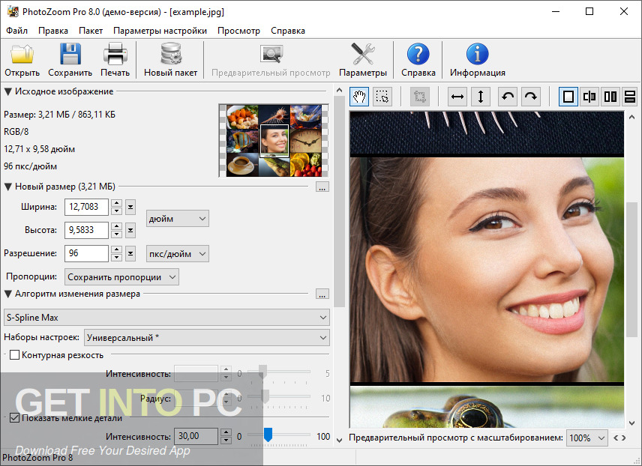Click Предварительный просмотр toolbar button

[x=271, y=61]
